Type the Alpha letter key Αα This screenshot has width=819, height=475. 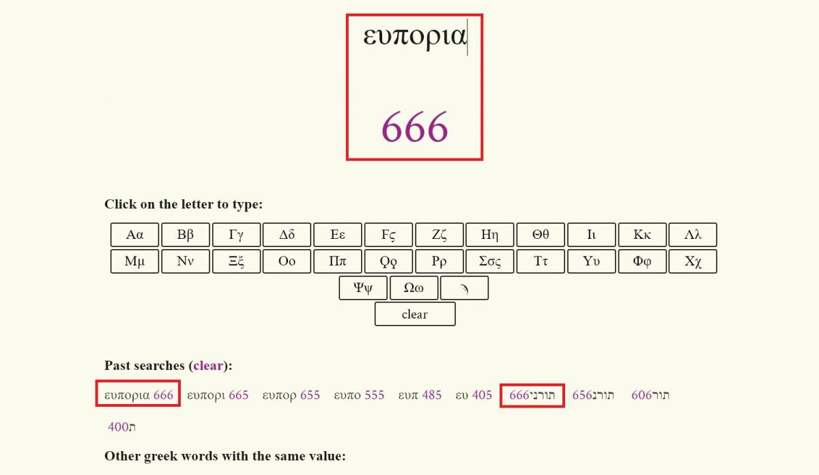point(134,235)
